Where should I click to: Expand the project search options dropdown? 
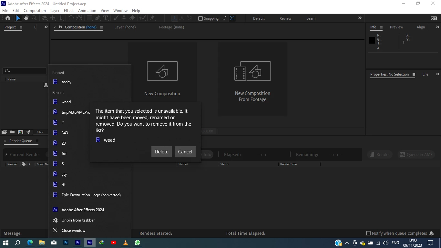[7, 71]
